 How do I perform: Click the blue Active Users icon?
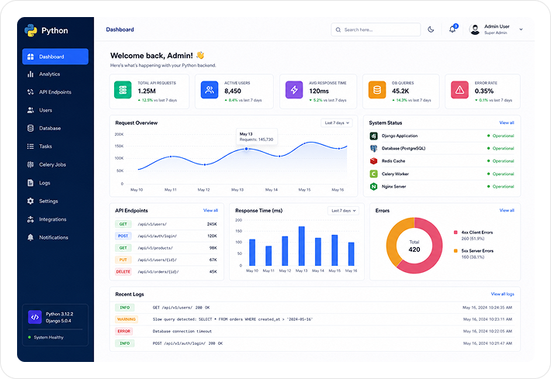(x=210, y=90)
